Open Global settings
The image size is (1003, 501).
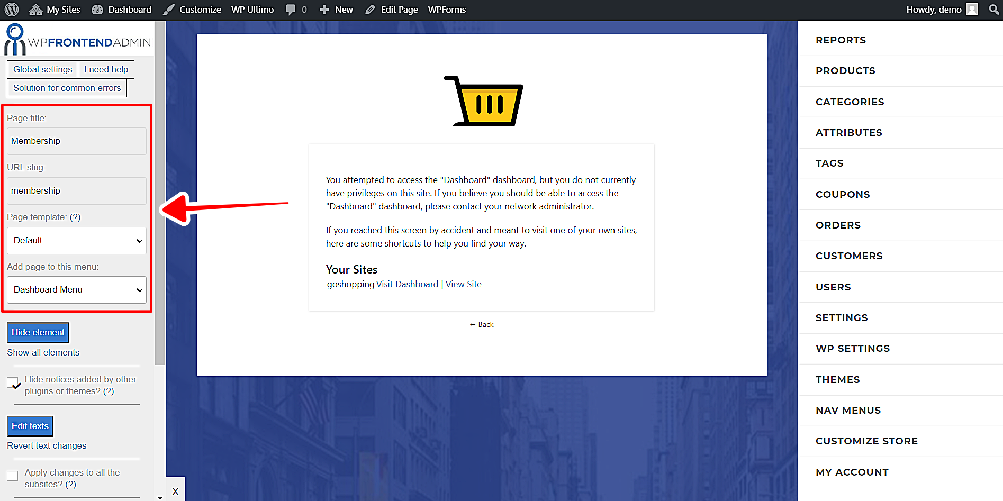[42, 69]
